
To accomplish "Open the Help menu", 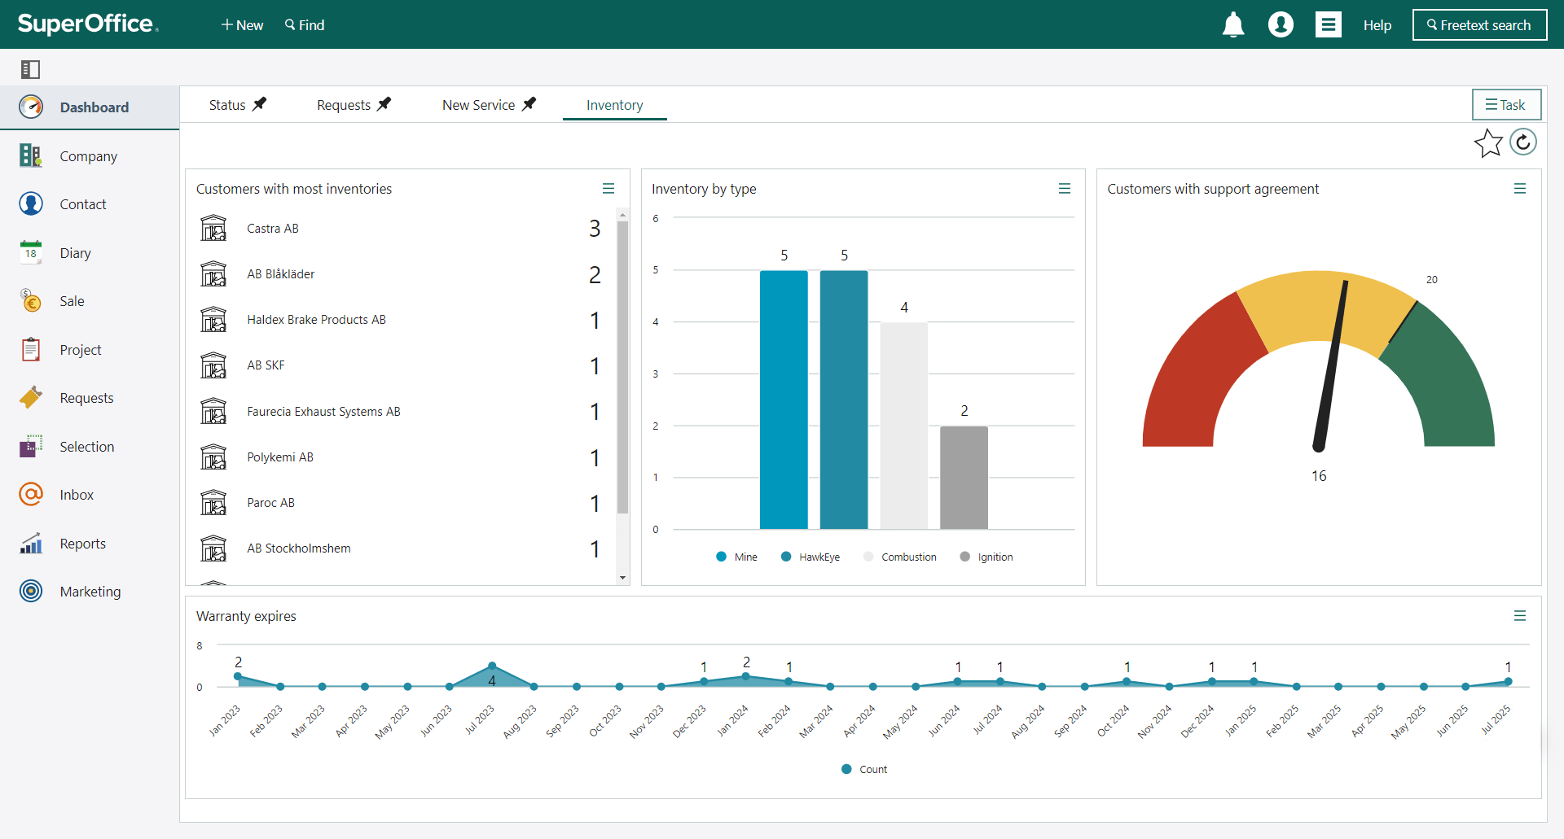I will (x=1377, y=25).
